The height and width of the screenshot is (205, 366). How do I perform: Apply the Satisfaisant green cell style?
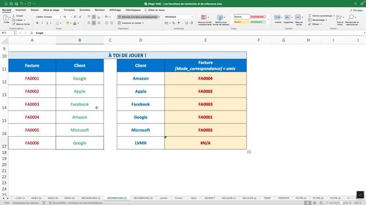(x=258, y=22)
